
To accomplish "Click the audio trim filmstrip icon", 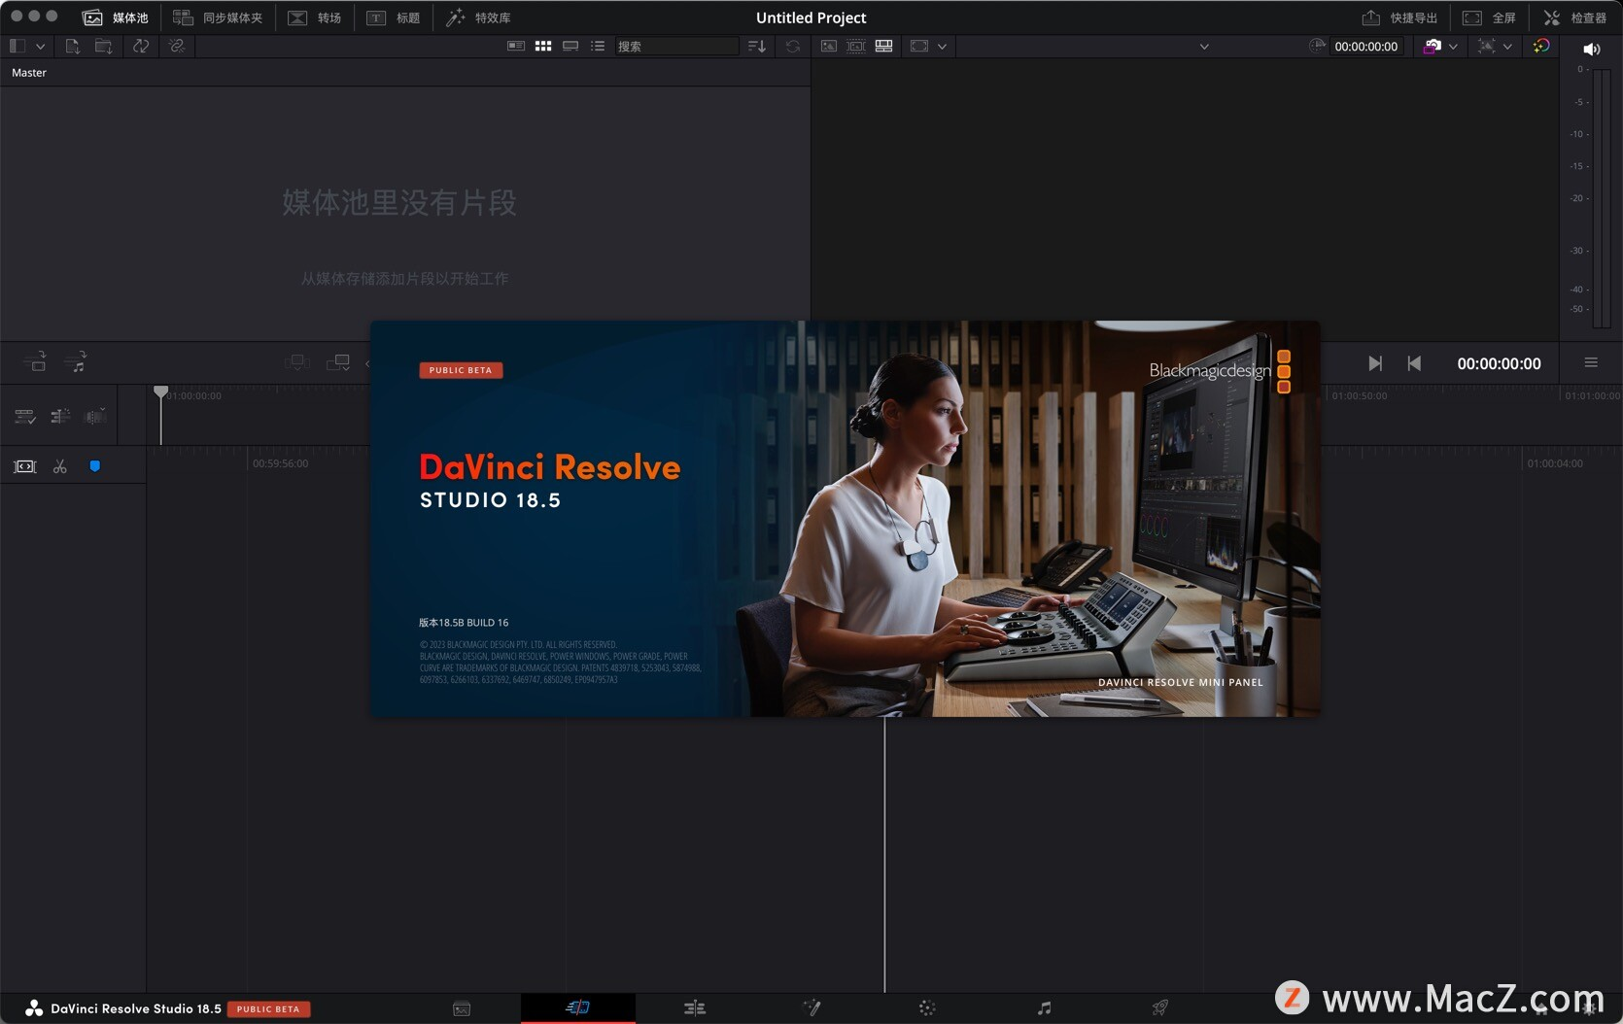I will [95, 417].
